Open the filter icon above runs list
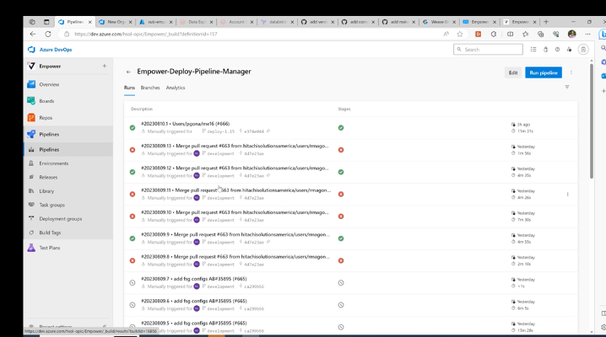This screenshot has width=606, height=337. click(567, 87)
